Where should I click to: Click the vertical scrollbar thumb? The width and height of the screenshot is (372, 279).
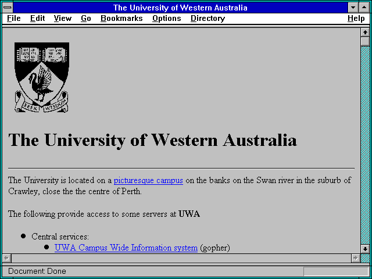click(365, 41)
